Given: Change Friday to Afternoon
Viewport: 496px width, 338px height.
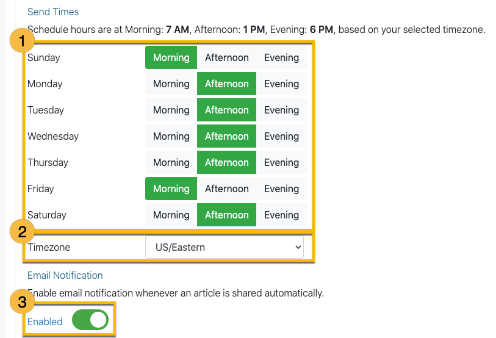Looking at the screenshot, I should click(x=226, y=189).
